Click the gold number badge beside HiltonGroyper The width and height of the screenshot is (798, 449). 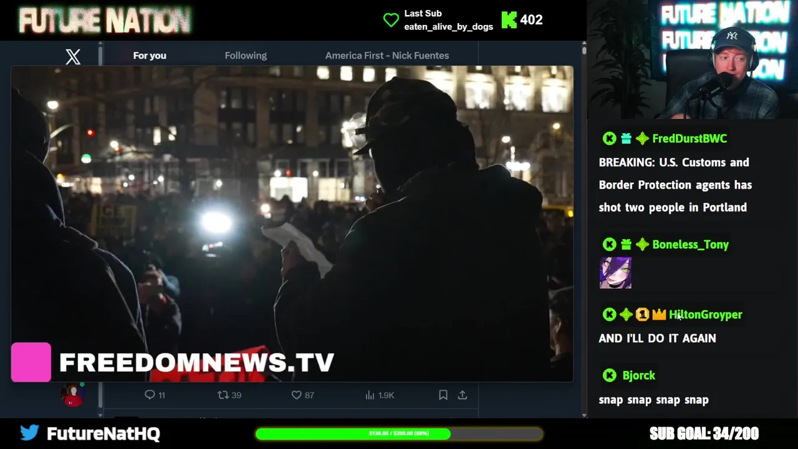point(642,314)
